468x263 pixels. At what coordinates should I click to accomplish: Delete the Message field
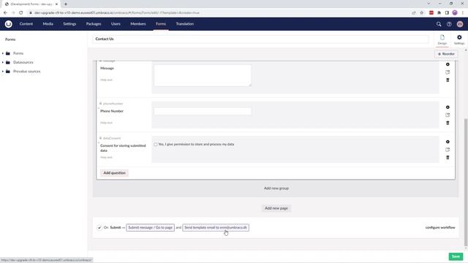(448, 80)
